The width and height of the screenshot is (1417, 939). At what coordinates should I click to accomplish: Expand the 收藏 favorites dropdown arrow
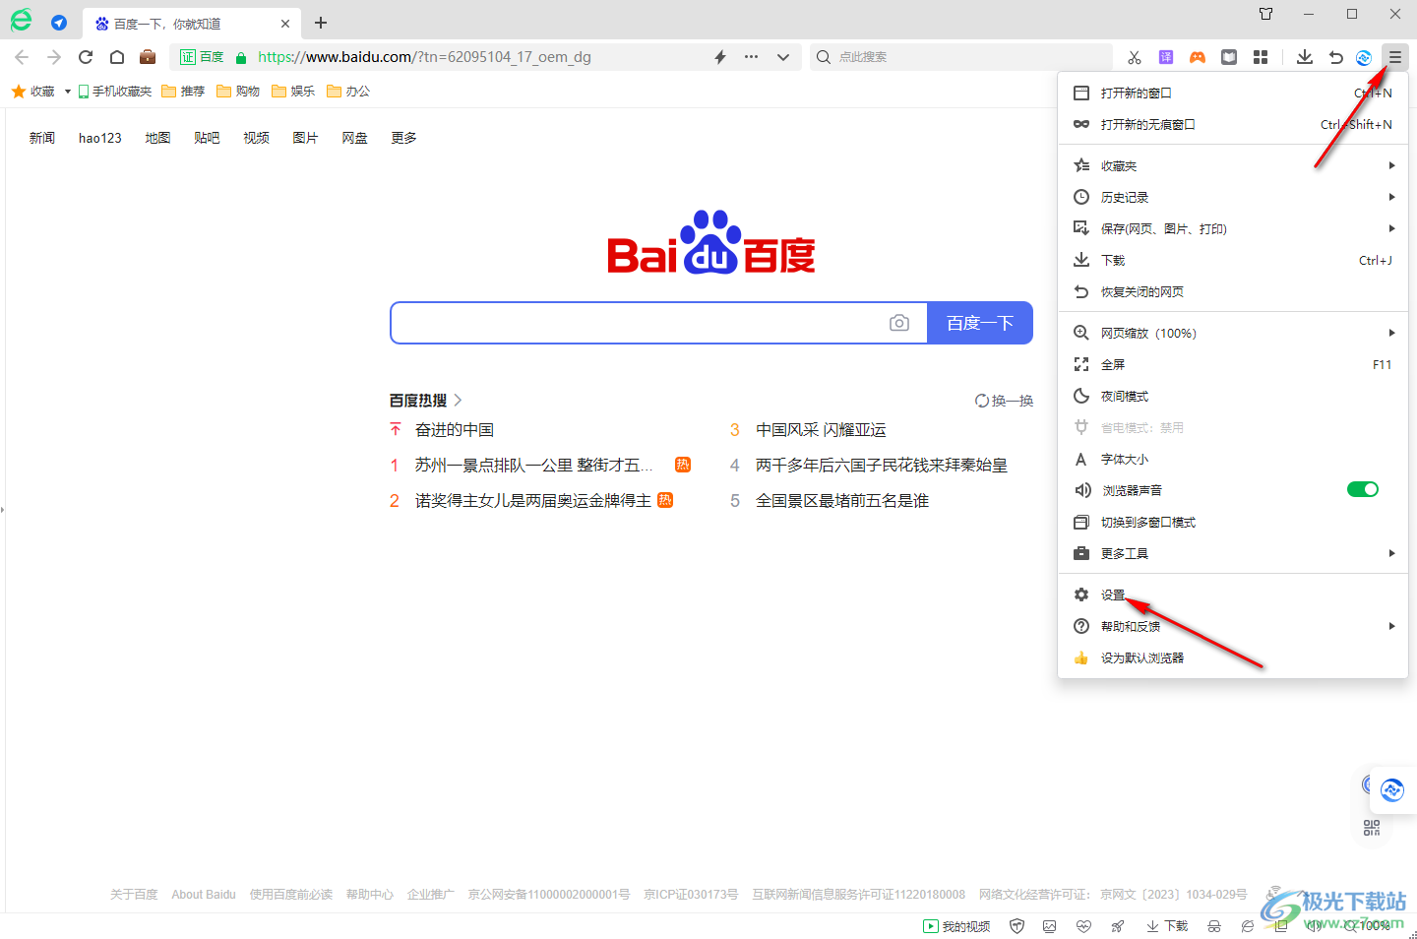point(67,92)
